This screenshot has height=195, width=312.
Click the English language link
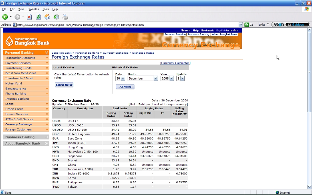pos(221,31)
